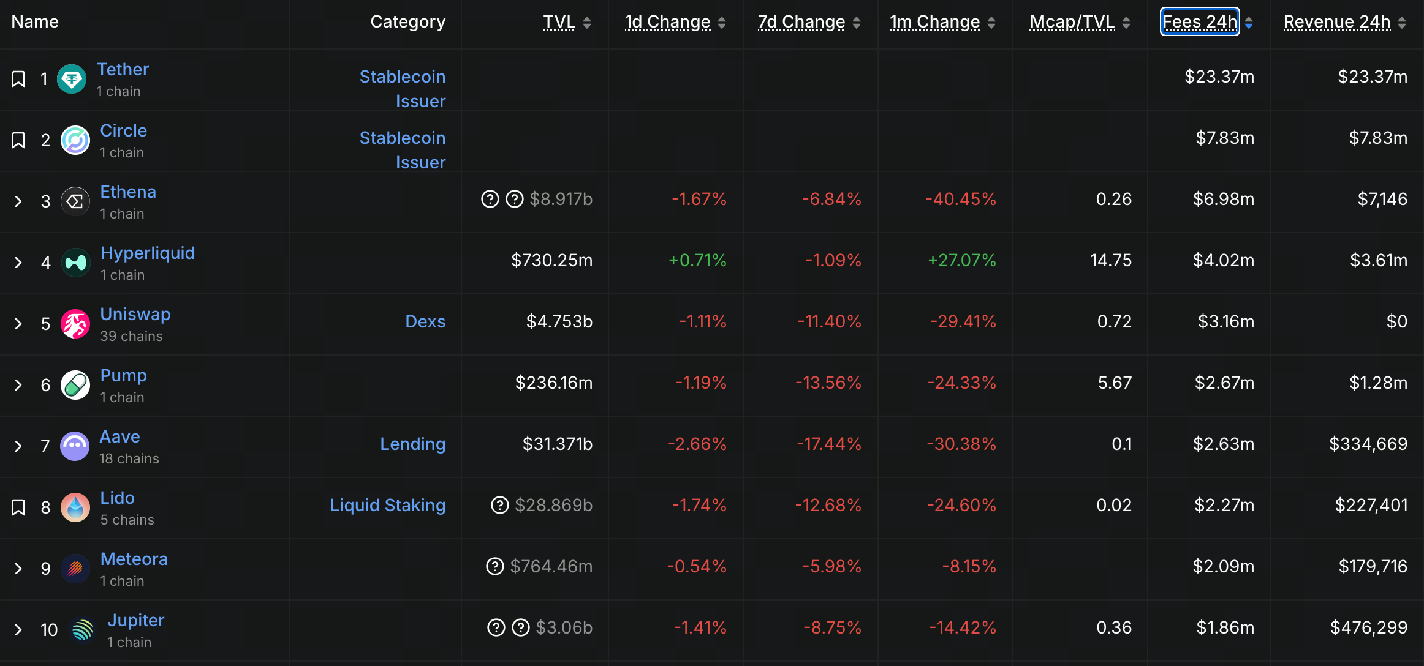Open the Lido protocol link
1424x666 pixels.
pos(117,498)
